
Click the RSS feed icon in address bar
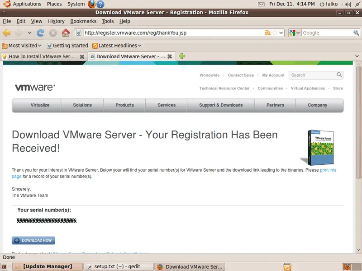(267, 33)
